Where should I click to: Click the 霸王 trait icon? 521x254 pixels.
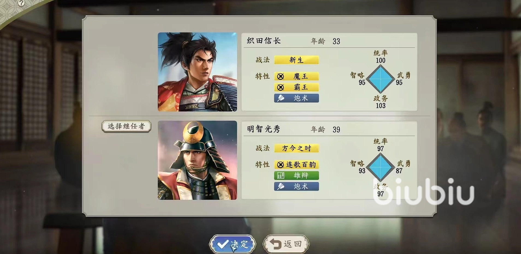280,87
